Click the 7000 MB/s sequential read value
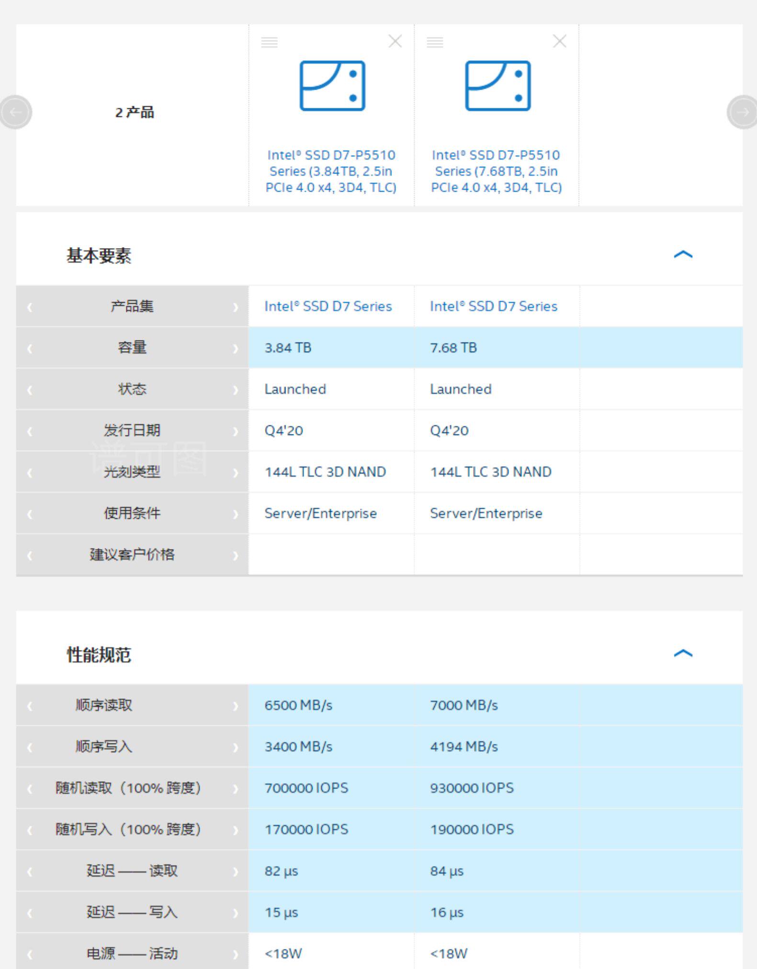 pos(464,706)
